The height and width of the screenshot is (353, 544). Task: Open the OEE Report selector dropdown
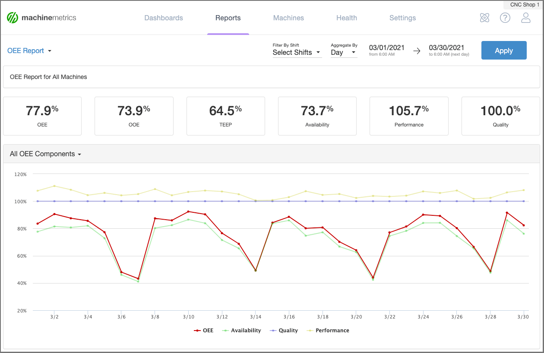[29, 50]
